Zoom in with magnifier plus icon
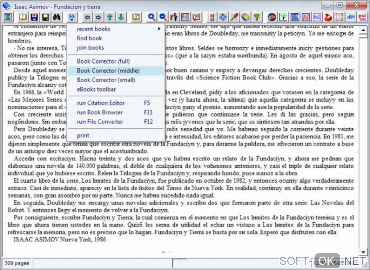 [x=152, y=17]
